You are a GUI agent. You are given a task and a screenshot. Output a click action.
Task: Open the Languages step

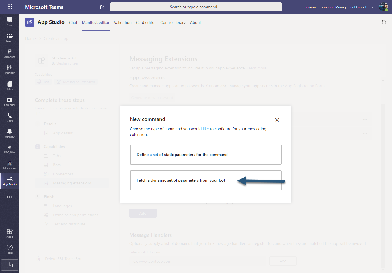click(62, 206)
